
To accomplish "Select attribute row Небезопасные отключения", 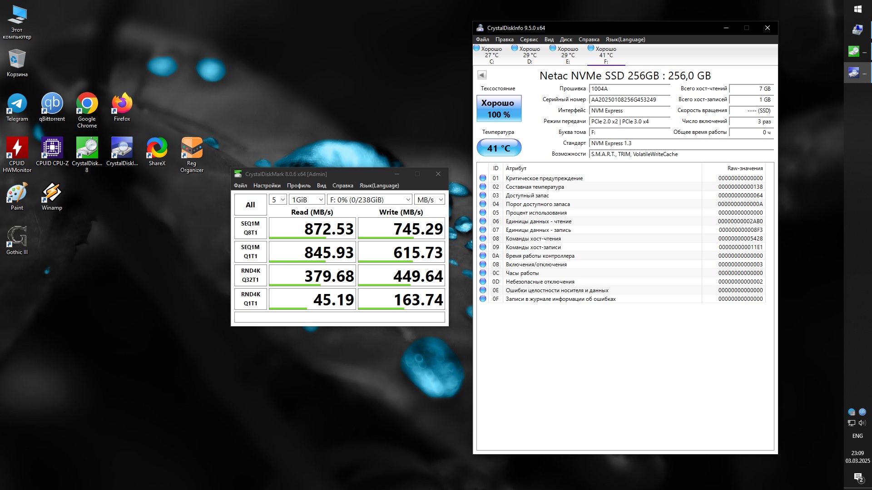I will (x=621, y=282).
